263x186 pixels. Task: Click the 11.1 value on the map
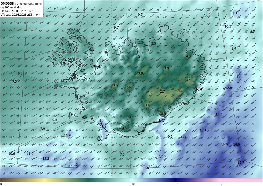pos(234,13)
